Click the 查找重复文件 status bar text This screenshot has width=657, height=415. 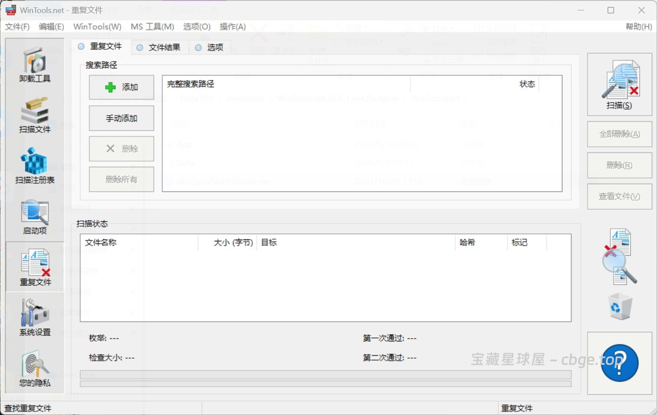(x=28, y=408)
